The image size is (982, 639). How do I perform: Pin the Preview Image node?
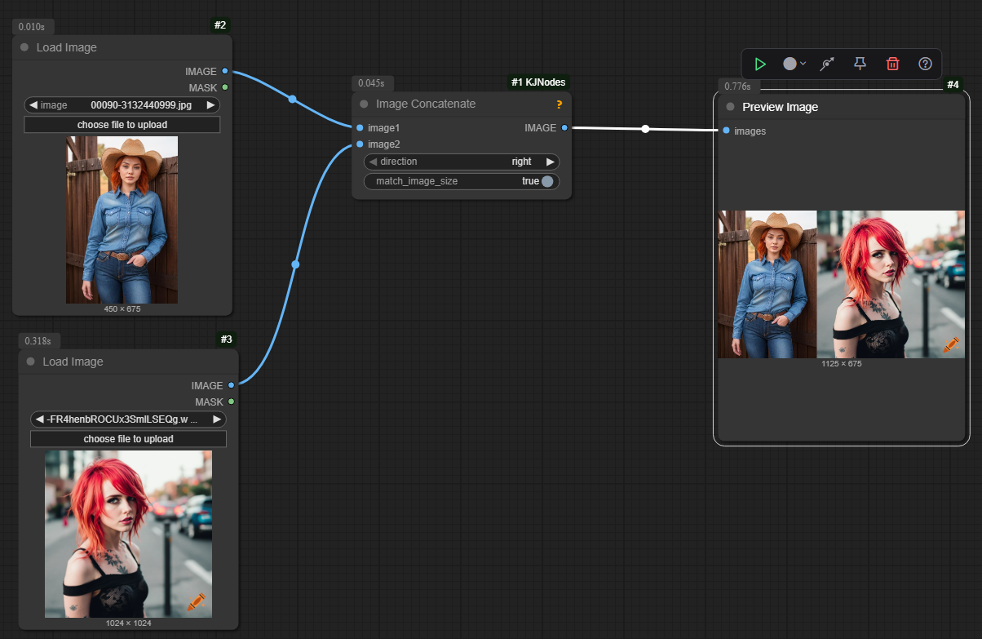tap(860, 64)
